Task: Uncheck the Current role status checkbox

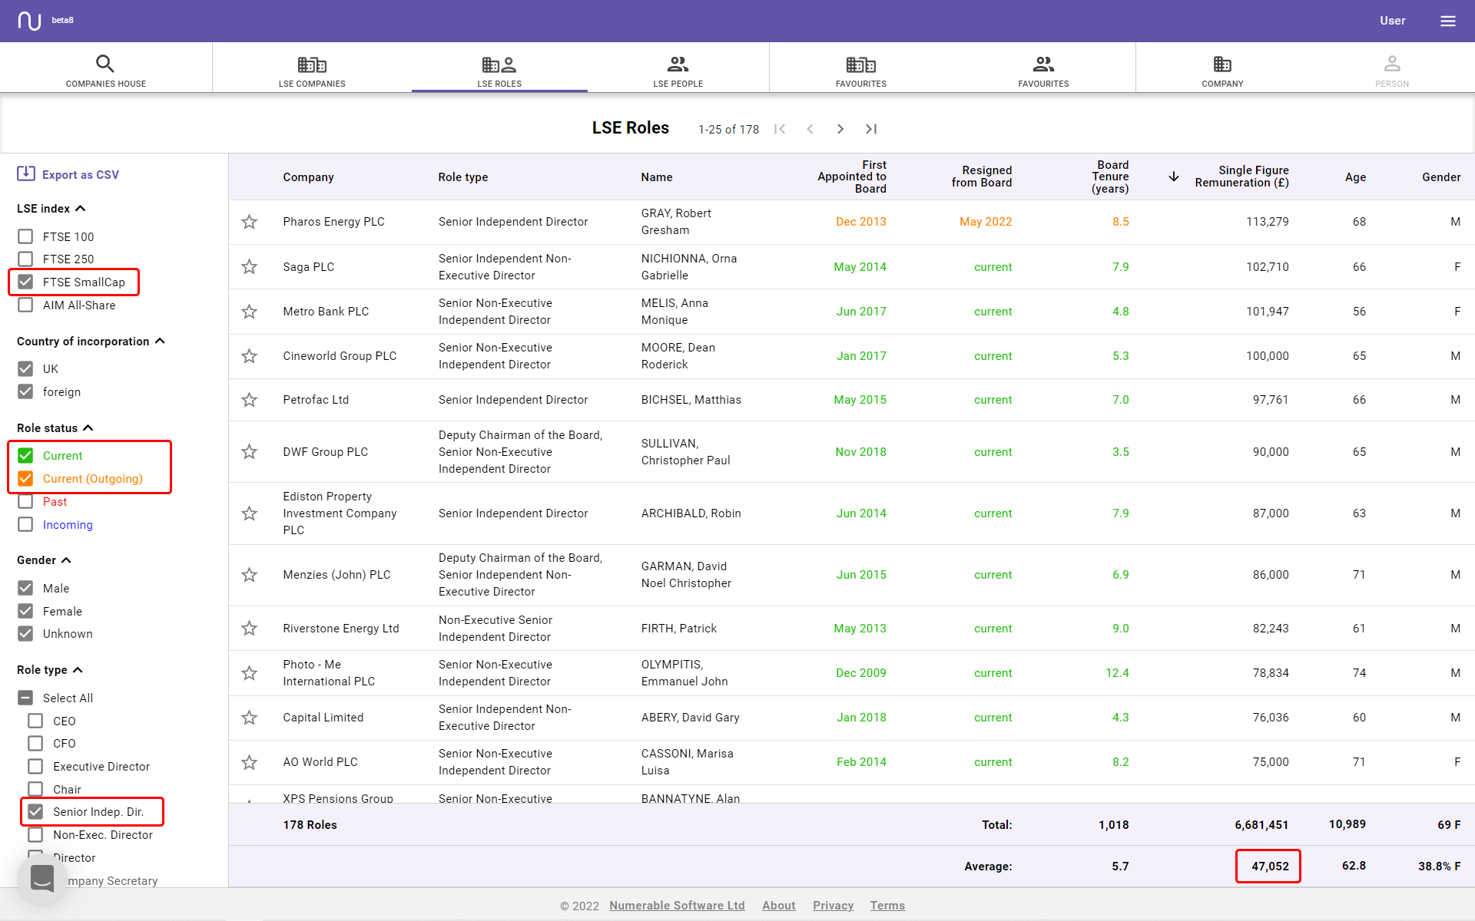Action: click(x=25, y=455)
